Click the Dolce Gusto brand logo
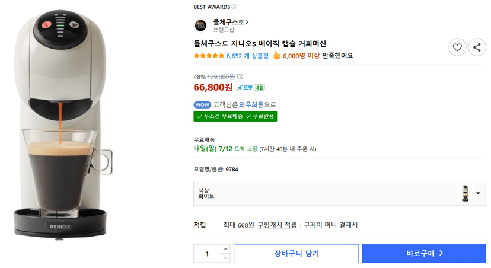The height and width of the screenshot is (268, 491). pos(200,25)
